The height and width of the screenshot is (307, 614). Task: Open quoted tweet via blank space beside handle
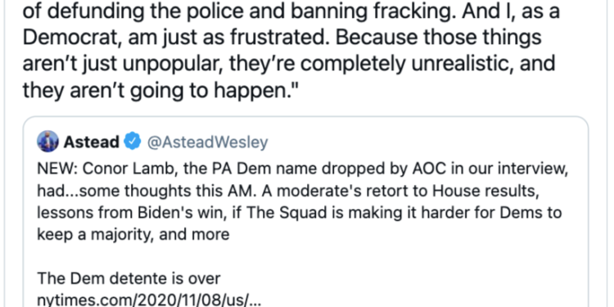427,142
